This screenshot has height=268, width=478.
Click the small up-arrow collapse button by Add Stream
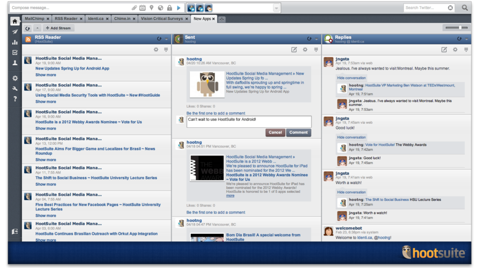point(37,28)
